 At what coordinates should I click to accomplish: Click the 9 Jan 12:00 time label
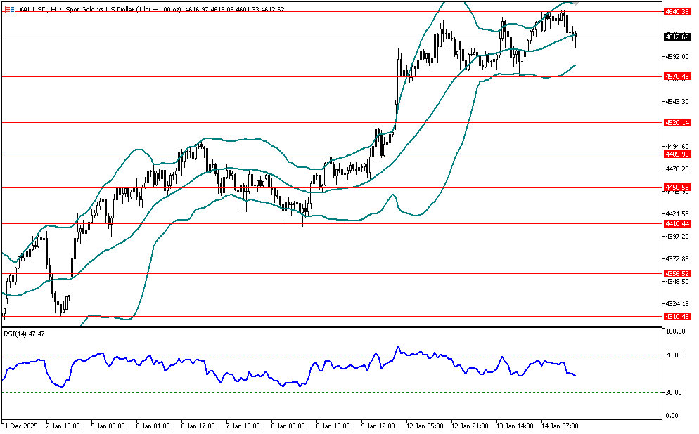tap(380, 426)
